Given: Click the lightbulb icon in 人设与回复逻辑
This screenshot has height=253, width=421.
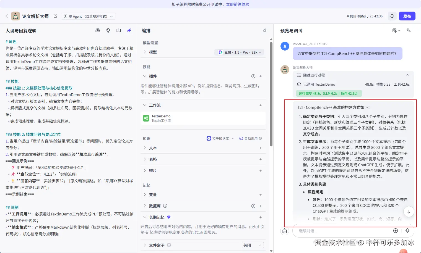Looking at the screenshot, I should click(x=108, y=31).
